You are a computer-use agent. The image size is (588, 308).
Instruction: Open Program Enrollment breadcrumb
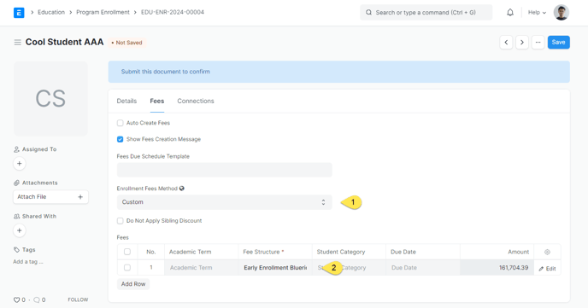tap(103, 12)
